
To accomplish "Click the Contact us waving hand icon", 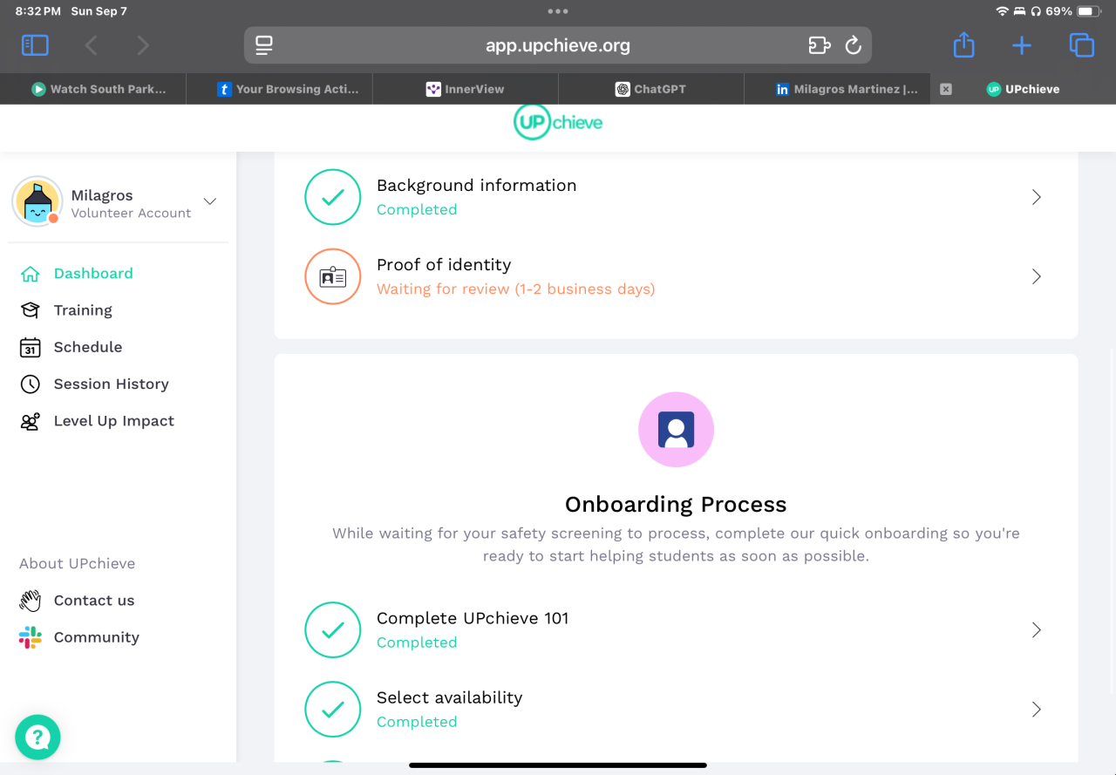I will point(31,601).
